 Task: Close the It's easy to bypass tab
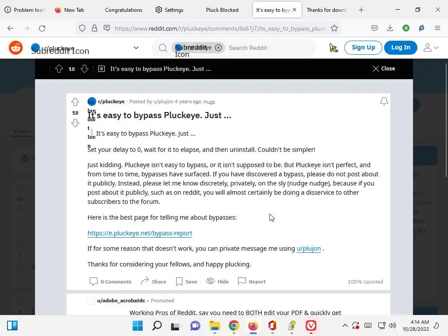294,10
